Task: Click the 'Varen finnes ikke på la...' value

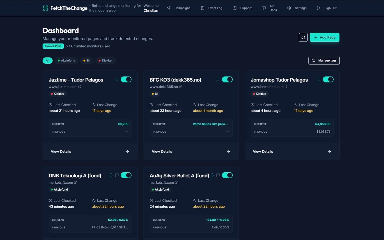Action: tap(210, 124)
